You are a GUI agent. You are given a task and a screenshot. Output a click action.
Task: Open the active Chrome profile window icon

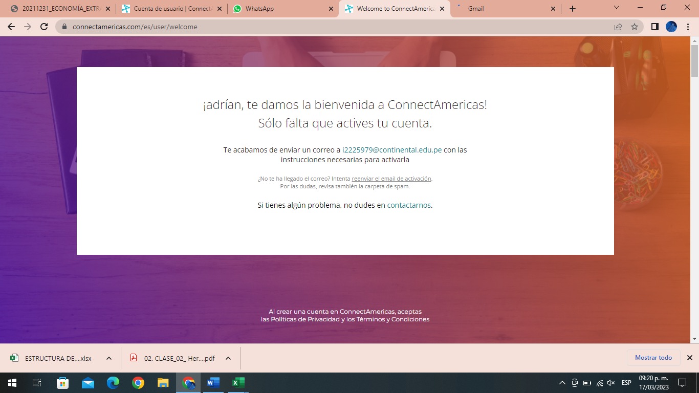click(x=188, y=383)
